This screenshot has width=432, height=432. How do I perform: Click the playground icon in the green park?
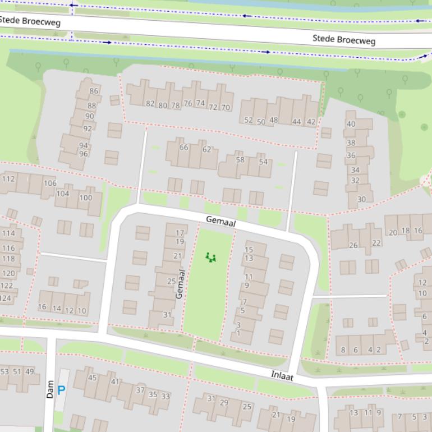coord(211,258)
